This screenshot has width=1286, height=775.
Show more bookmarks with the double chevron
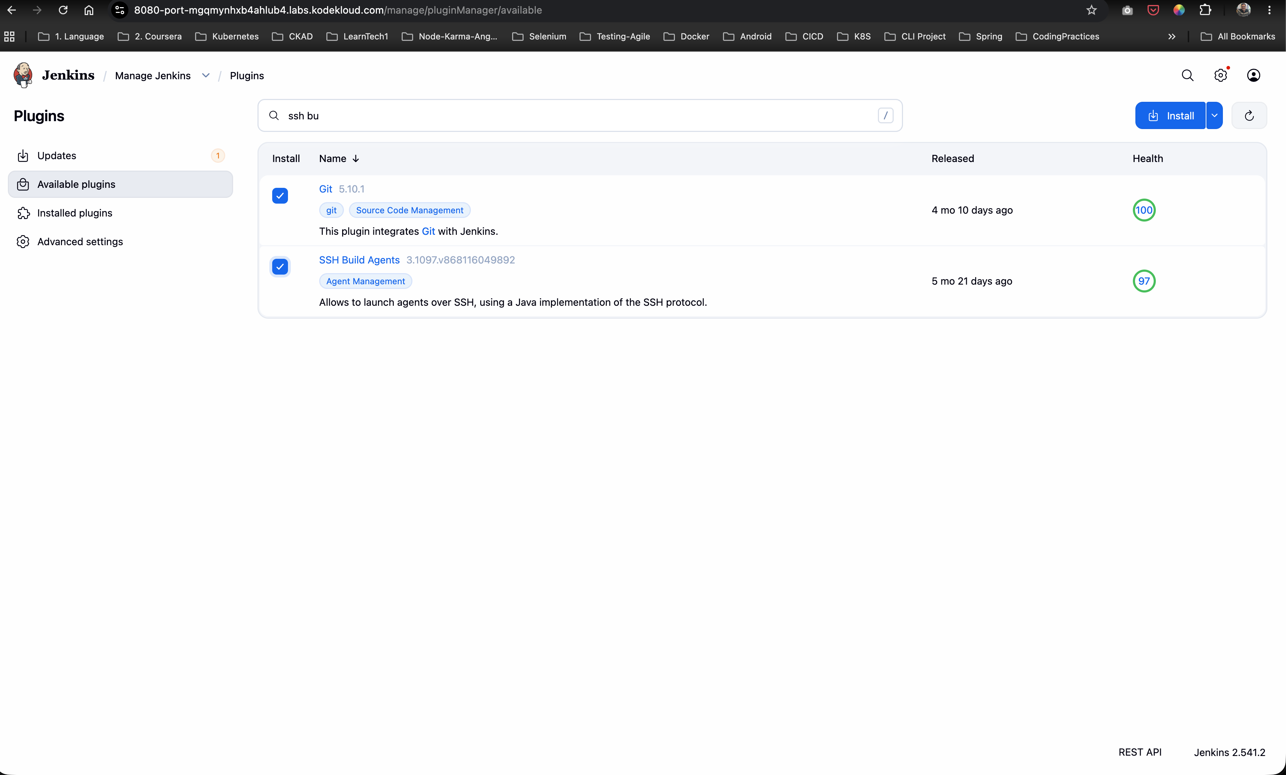click(x=1172, y=37)
